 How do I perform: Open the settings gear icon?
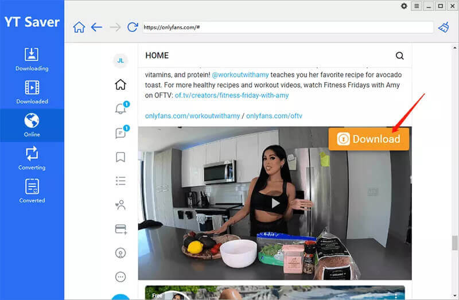coord(404,6)
